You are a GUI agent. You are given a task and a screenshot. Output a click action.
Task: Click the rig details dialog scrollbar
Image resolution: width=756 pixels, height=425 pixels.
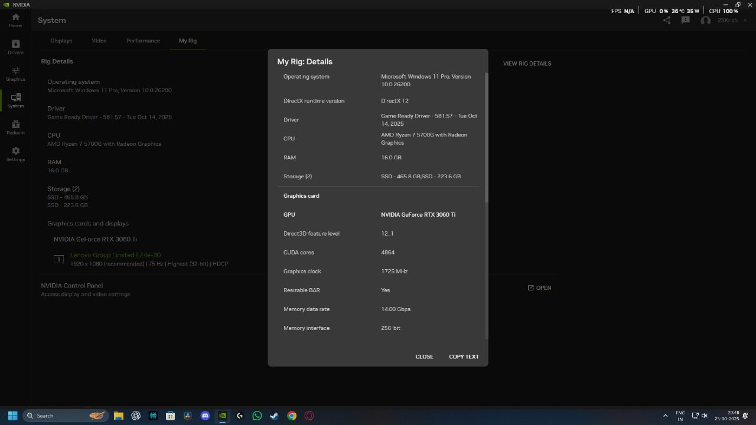[487, 139]
